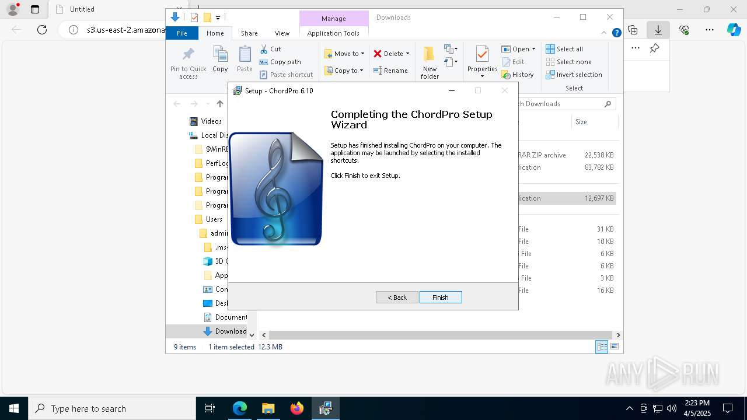
Task: Switch to the View ribbon tab
Action: click(x=282, y=33)
